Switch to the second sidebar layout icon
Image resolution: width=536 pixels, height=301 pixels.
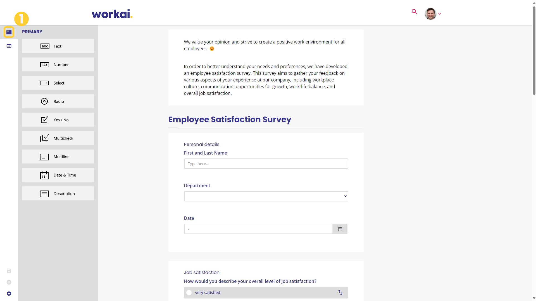point(9,46)
